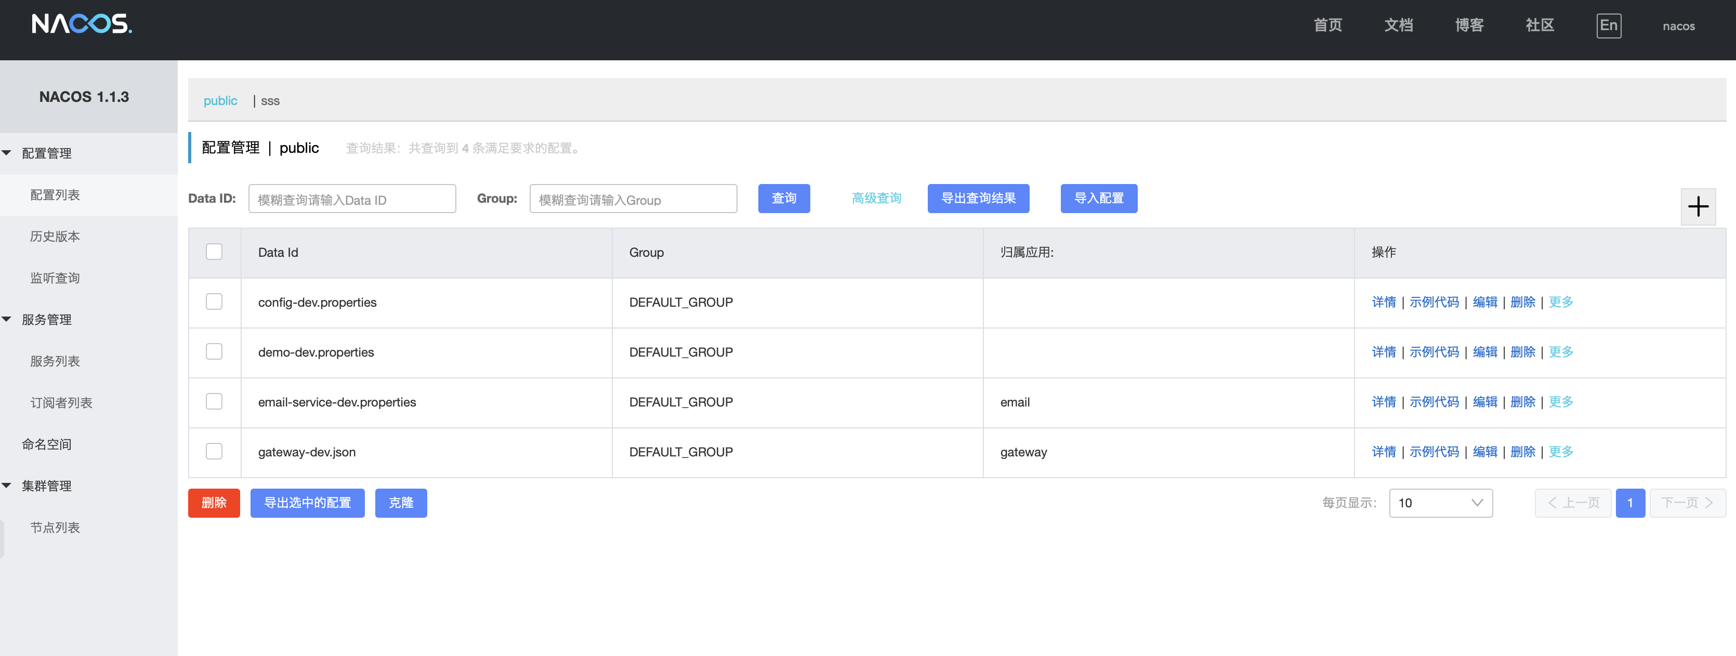The image size is (1736, 656).
Task: Open the 每页显示 page size dropdown
Action: click(1440, 503)
